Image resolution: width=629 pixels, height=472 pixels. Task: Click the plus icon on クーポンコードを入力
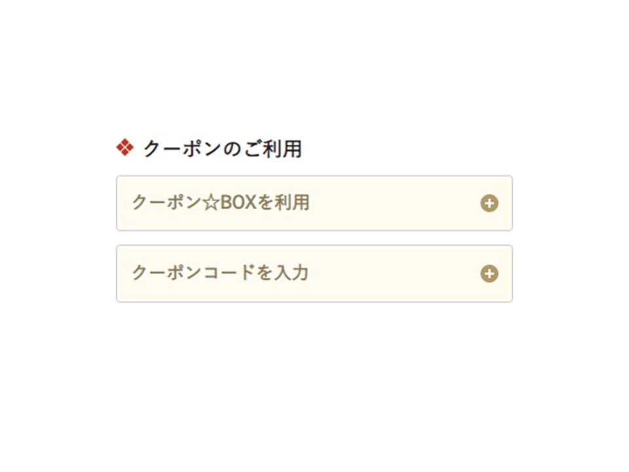(489, 273)
